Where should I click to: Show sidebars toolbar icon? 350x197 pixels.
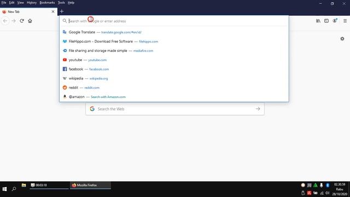(326, 21)
